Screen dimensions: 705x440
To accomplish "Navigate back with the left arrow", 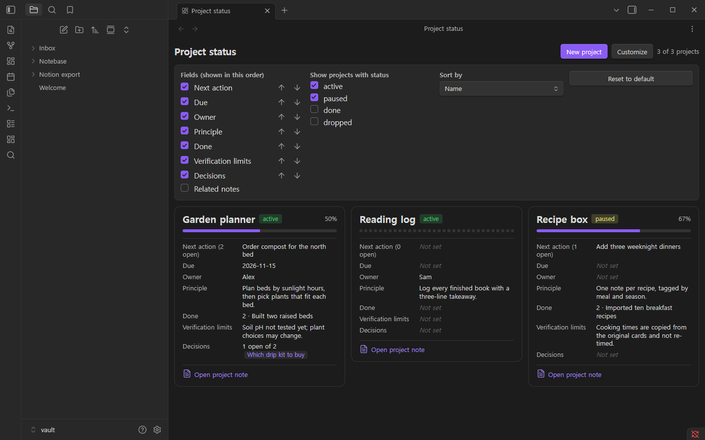I will 181,29.
